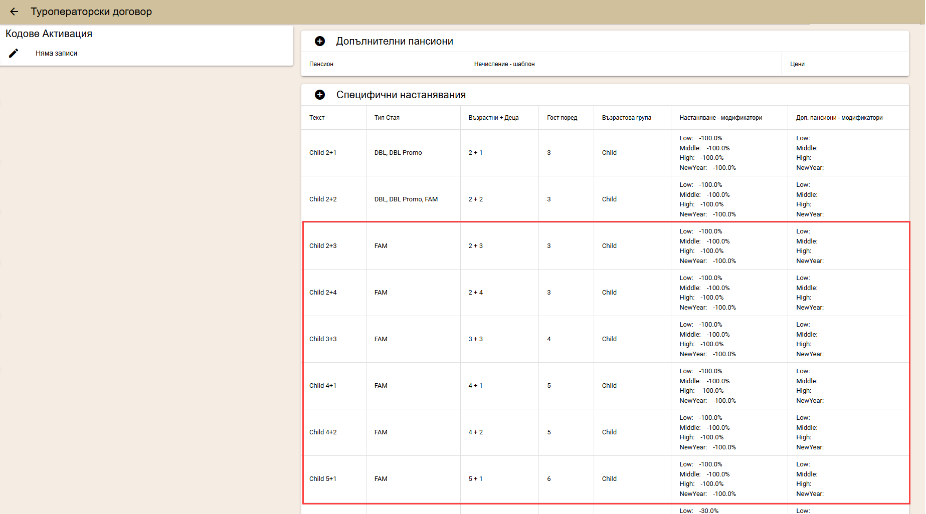This screenshot has width=926, height=514.
Task: Click the Туроператорски договор title
Action: (x=91, y=12)
